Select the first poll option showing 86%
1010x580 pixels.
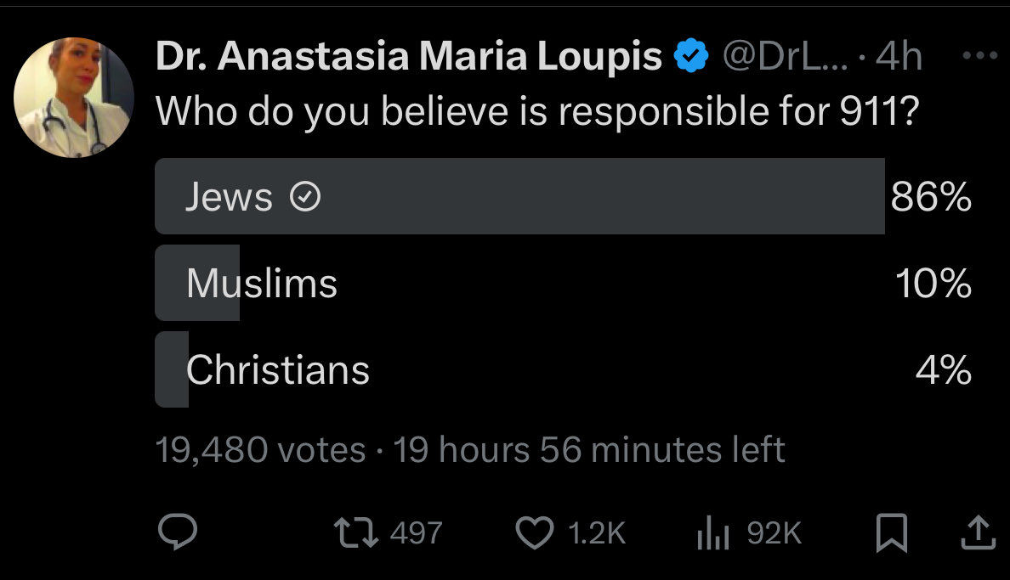pos(519,196)
